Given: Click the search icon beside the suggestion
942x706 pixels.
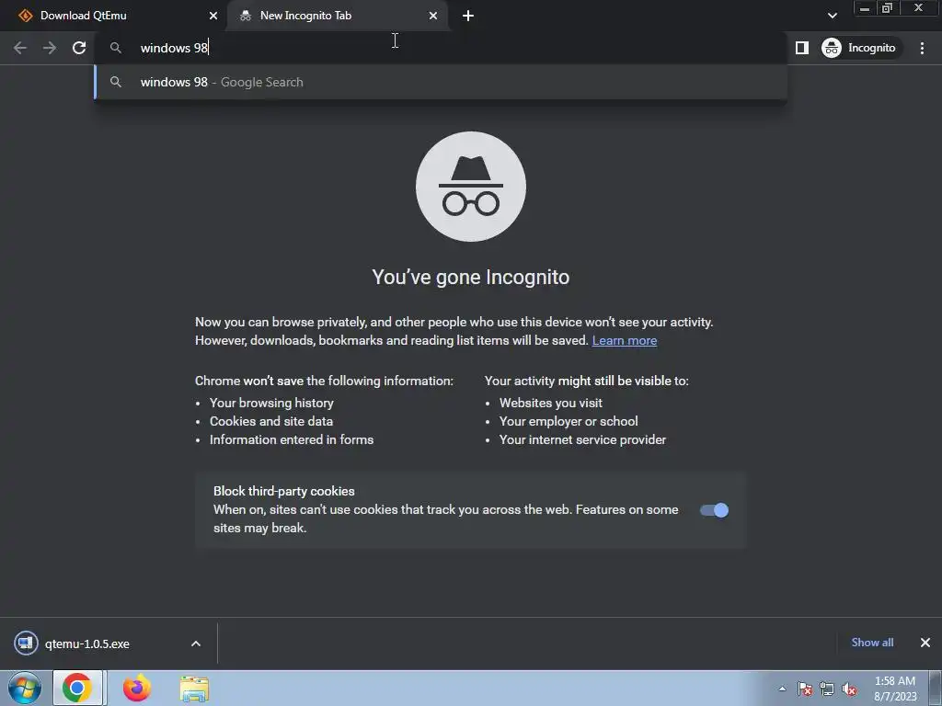Looking at the screenshot, I should (x=116, y=82).
